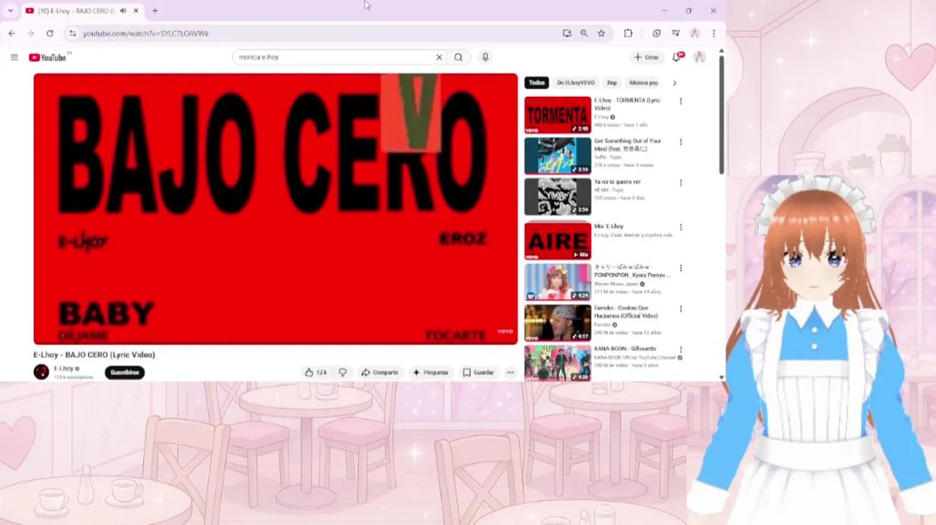Select the Música pop chip
936x525 pixels.
tap(644, 83)
